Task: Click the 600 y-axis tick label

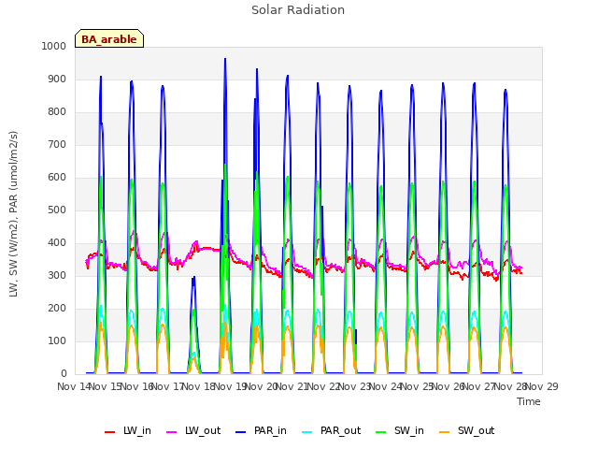Action: 57,177
